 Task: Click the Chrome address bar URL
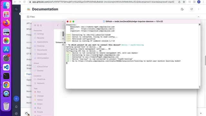coord(103,2)
